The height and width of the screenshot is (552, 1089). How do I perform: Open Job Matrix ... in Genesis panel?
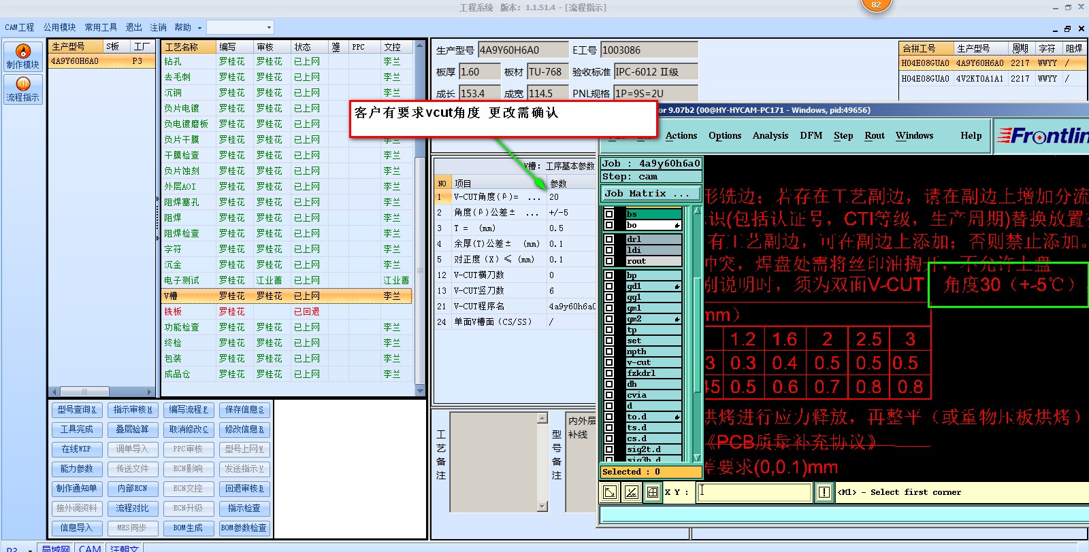tap(651, 194)
